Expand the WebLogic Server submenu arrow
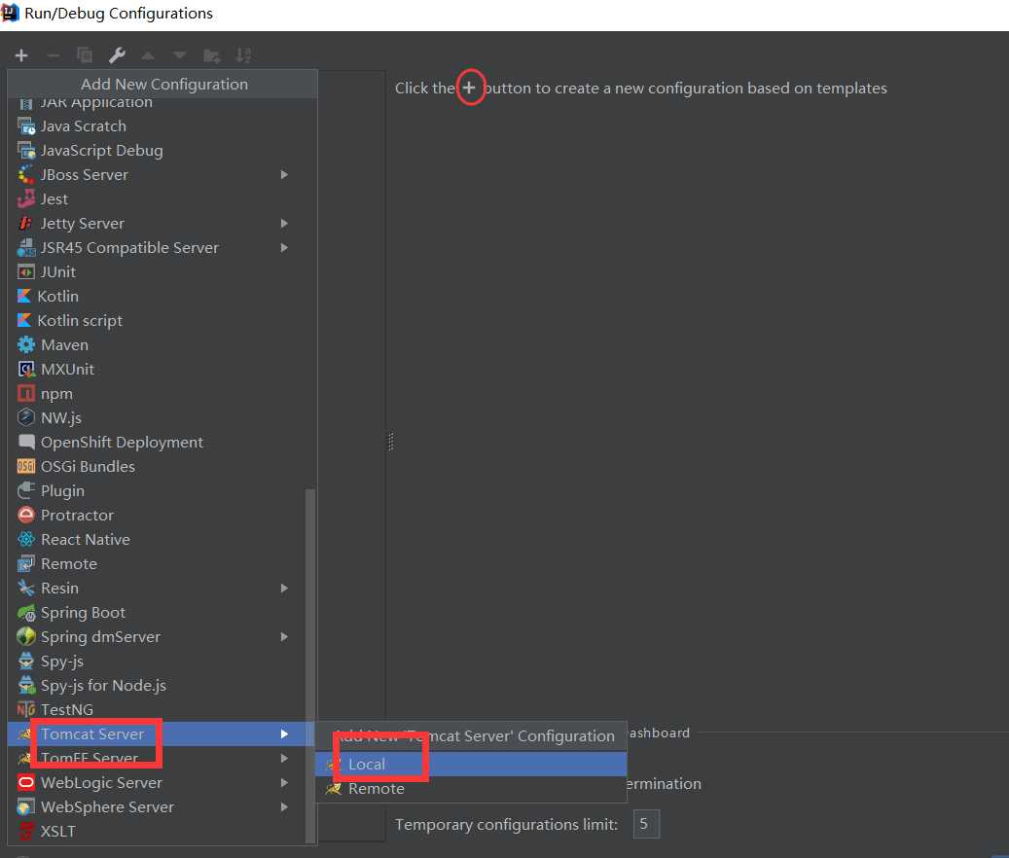The height and width of the screenshot is (858, 1009). click(284, 783)
